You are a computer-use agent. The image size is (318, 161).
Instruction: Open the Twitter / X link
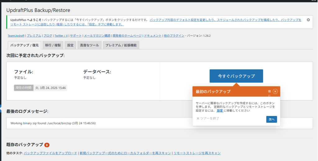(61, 36)
